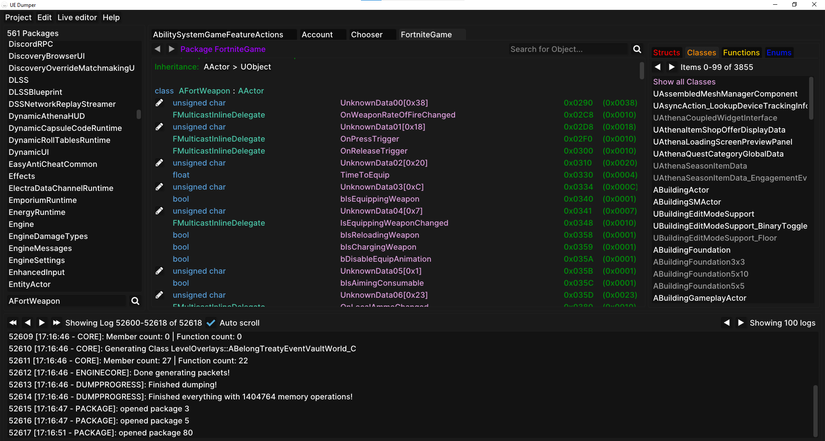Viewport: 825px width, 441px height.
Task: Click the 0x0330 offset value
Action: tap(578, 175)
